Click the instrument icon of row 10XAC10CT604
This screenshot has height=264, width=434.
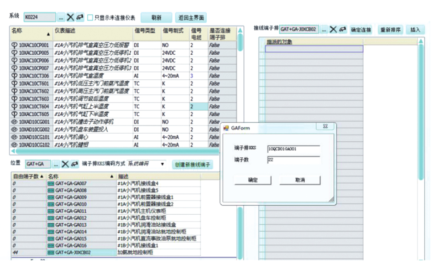pos(14,106)
